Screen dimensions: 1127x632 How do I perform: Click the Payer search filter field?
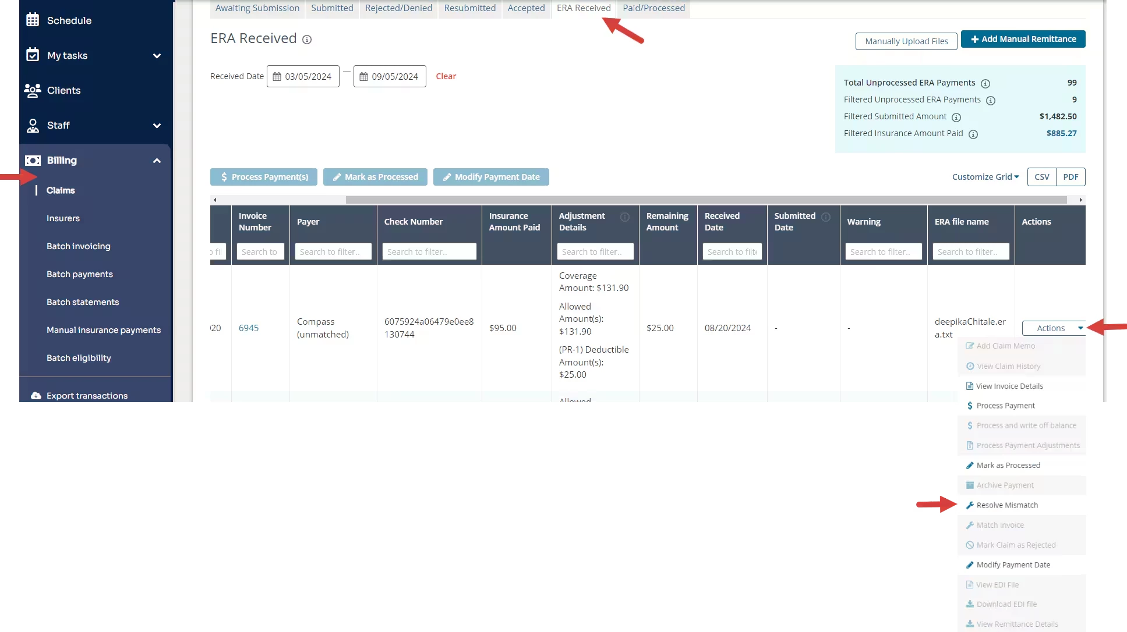tap(333, 251)
